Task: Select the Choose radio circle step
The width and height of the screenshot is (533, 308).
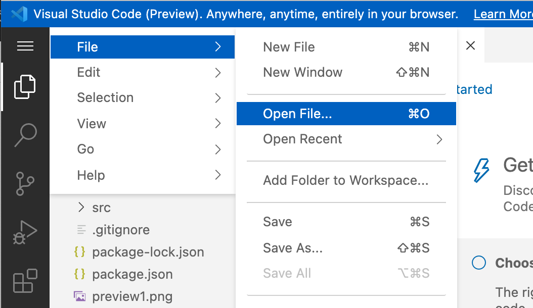Action: pyautogui.click(x=478, y=263)
